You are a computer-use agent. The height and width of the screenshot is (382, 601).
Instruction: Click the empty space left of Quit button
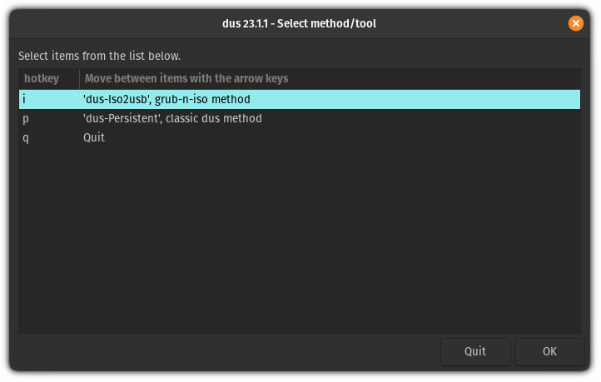pyautogui.click(x=225, y=351)
